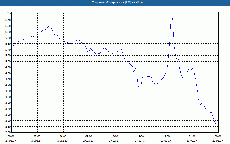This screenshot has height=144, width=230.
Task: Select the 06:00 time label
Action: [x=63, y=137]
